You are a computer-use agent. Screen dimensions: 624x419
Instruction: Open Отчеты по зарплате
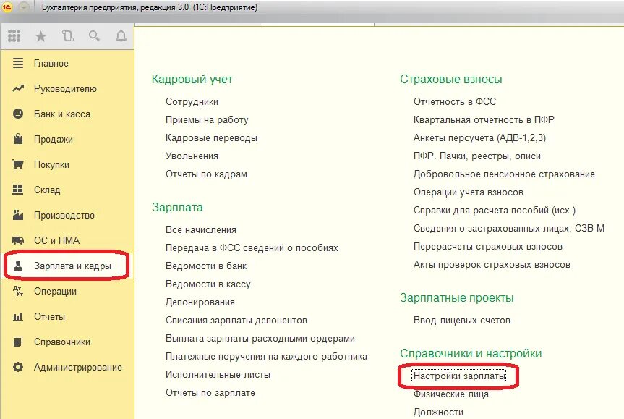coord(210,393)
